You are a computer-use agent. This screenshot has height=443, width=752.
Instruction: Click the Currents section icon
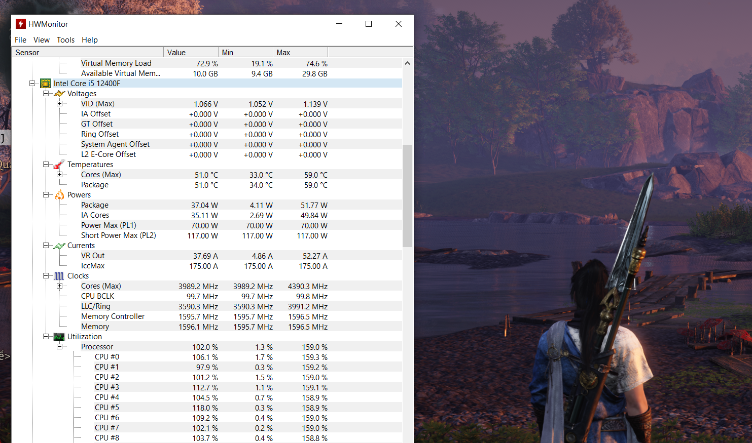[x=59, y=246]
